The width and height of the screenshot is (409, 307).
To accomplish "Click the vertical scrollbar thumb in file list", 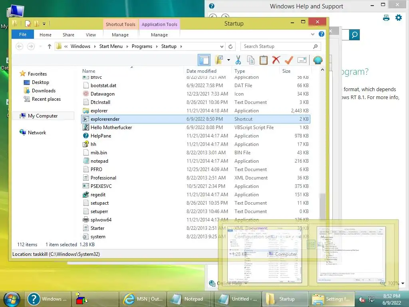I will point(322,207).
